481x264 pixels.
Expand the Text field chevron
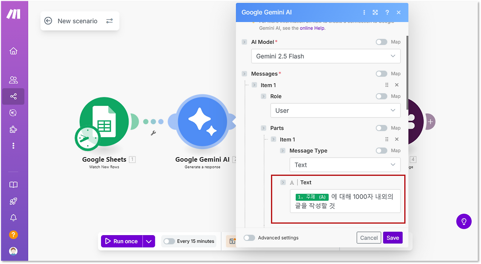pyautogui.click(x=283, y=183)
